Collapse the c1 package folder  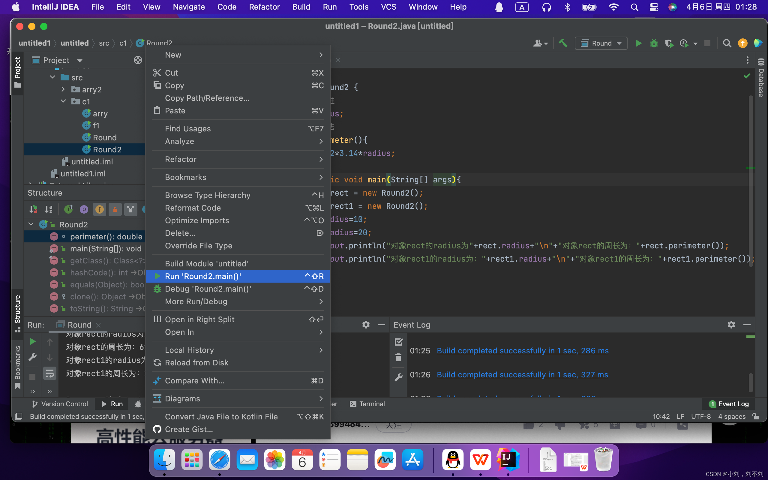(63, 101)
